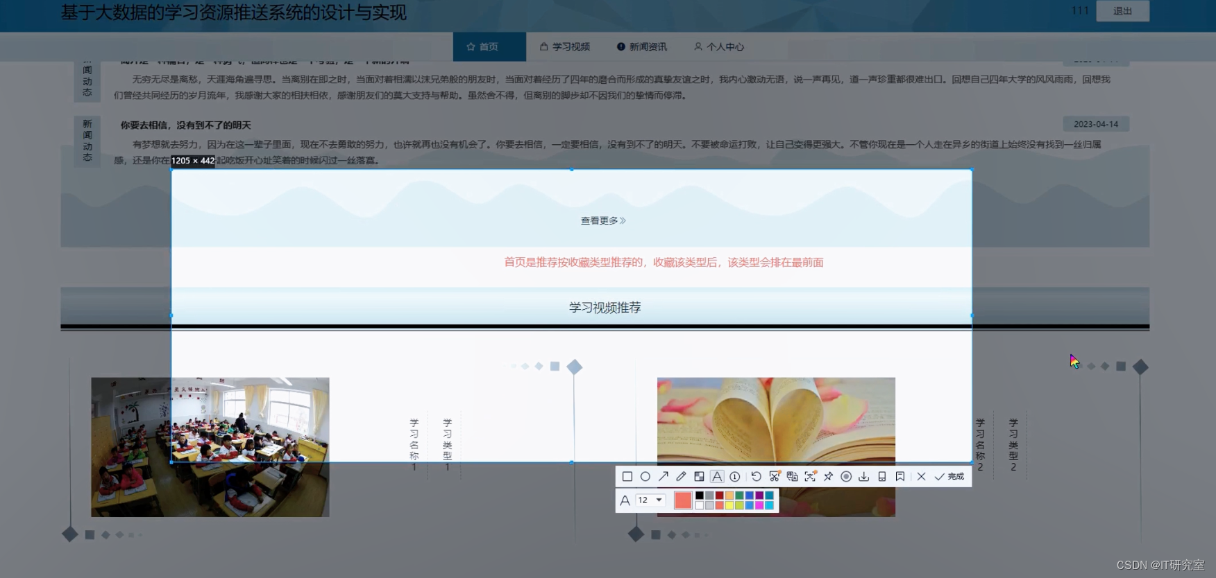Start screen recording from toolbar

(x=846, y=476)
